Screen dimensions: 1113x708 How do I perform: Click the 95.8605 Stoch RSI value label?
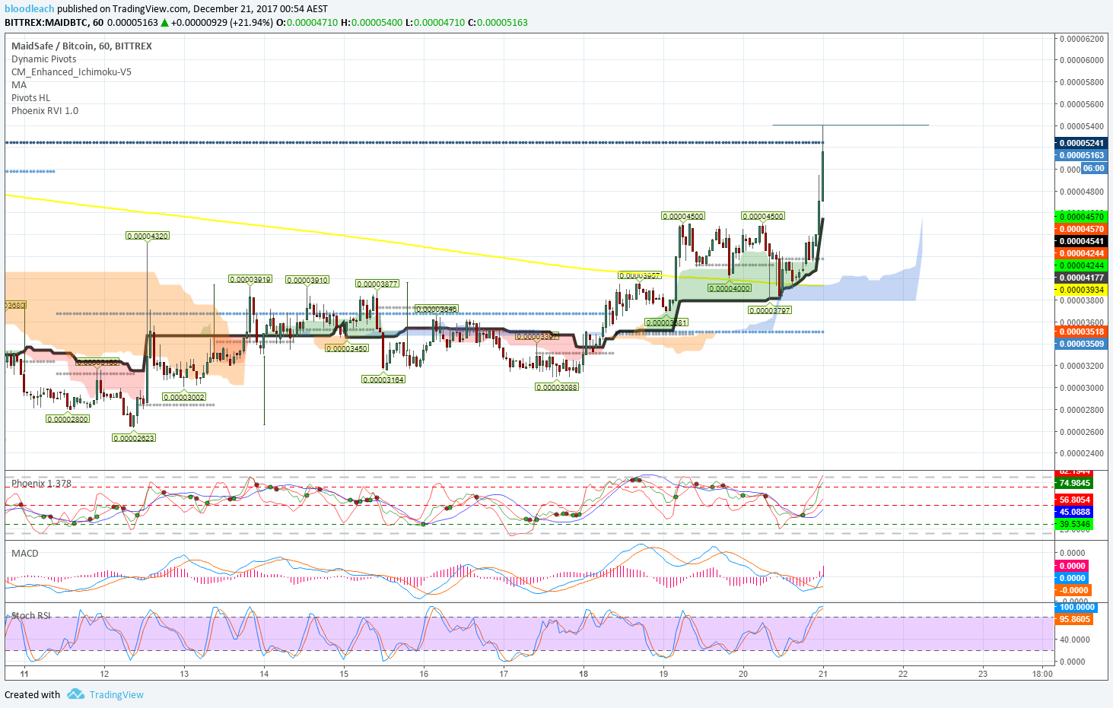(x=1074, y=620)
